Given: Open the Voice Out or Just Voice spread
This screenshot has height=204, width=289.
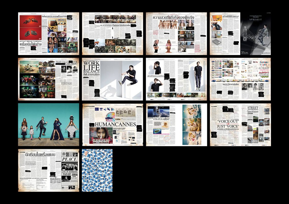Looking at the screenshot, I should coord(240,125).
